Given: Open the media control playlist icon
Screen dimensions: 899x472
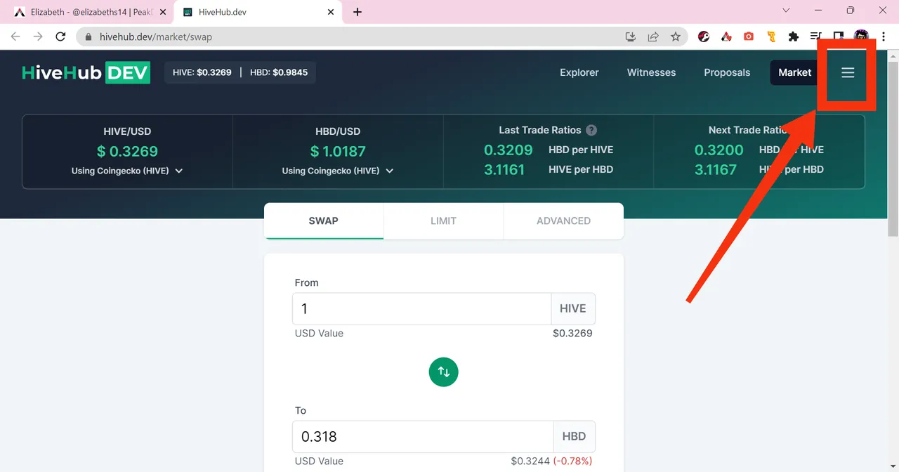Looking at the screenshot, I should click(x=815, y=37).
